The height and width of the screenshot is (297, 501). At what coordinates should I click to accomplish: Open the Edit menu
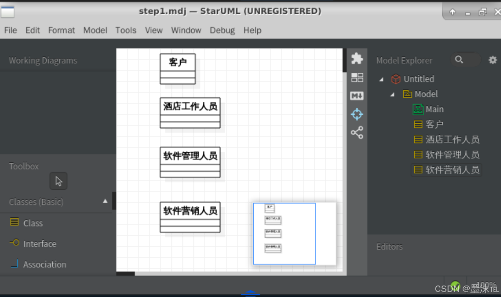coord(33,30)
